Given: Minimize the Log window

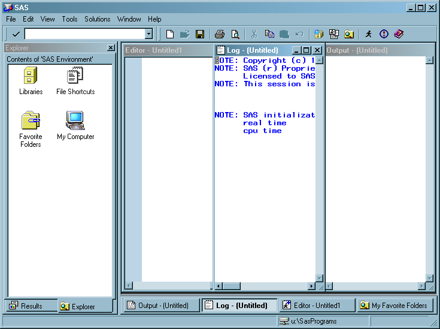Looking at the screenshot, I should click(296, 50).
